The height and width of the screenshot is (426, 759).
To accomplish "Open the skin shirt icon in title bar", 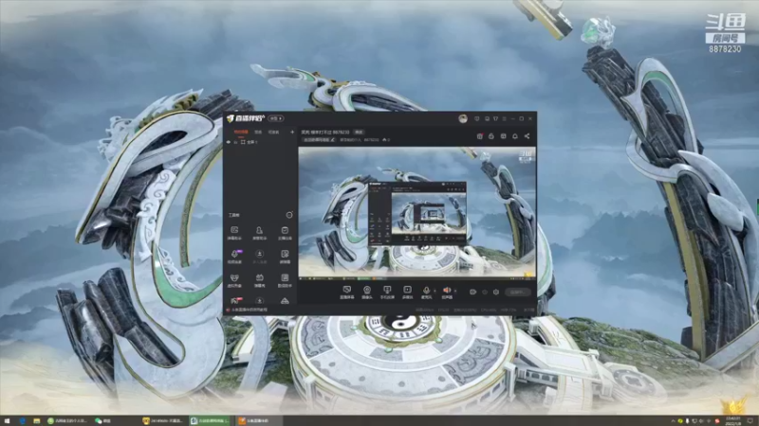I will point(495,119).
